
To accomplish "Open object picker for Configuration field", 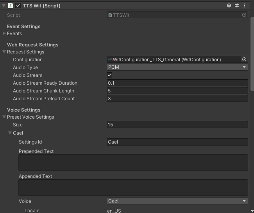I will click(x=244, y=60).
